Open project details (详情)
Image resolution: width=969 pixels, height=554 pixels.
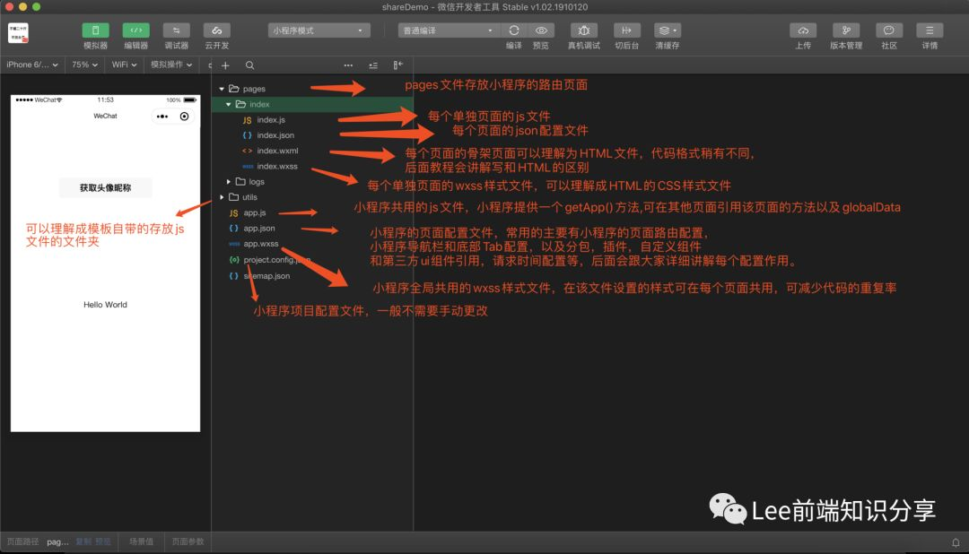(930, 30)
